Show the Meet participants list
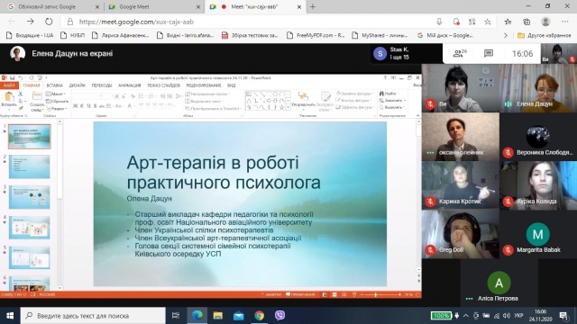 [460, 54]
